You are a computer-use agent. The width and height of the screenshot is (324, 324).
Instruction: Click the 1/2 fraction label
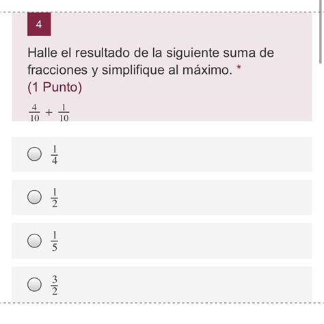tap(55, 198)
